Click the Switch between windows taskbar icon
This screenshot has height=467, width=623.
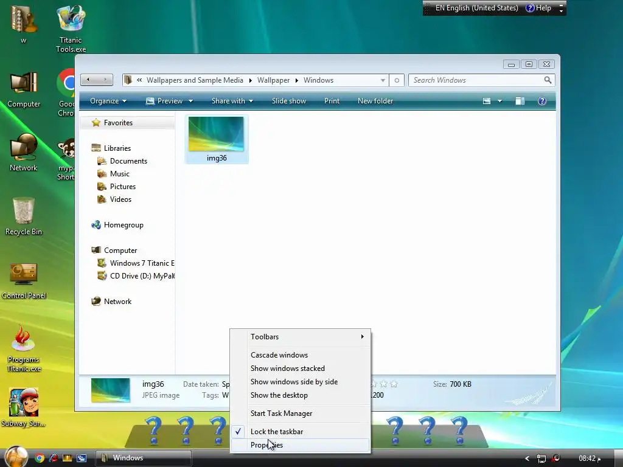click(82, 458)
